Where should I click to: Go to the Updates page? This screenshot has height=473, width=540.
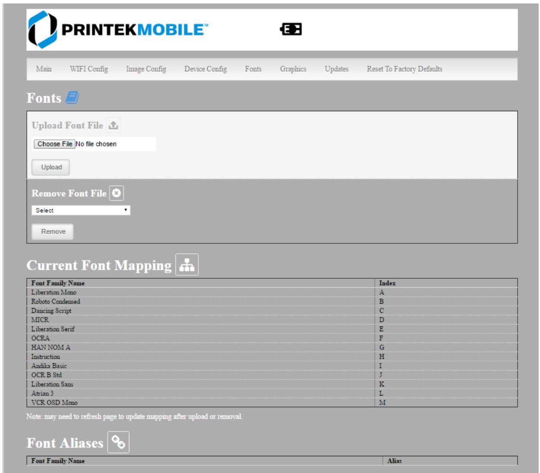337,69
